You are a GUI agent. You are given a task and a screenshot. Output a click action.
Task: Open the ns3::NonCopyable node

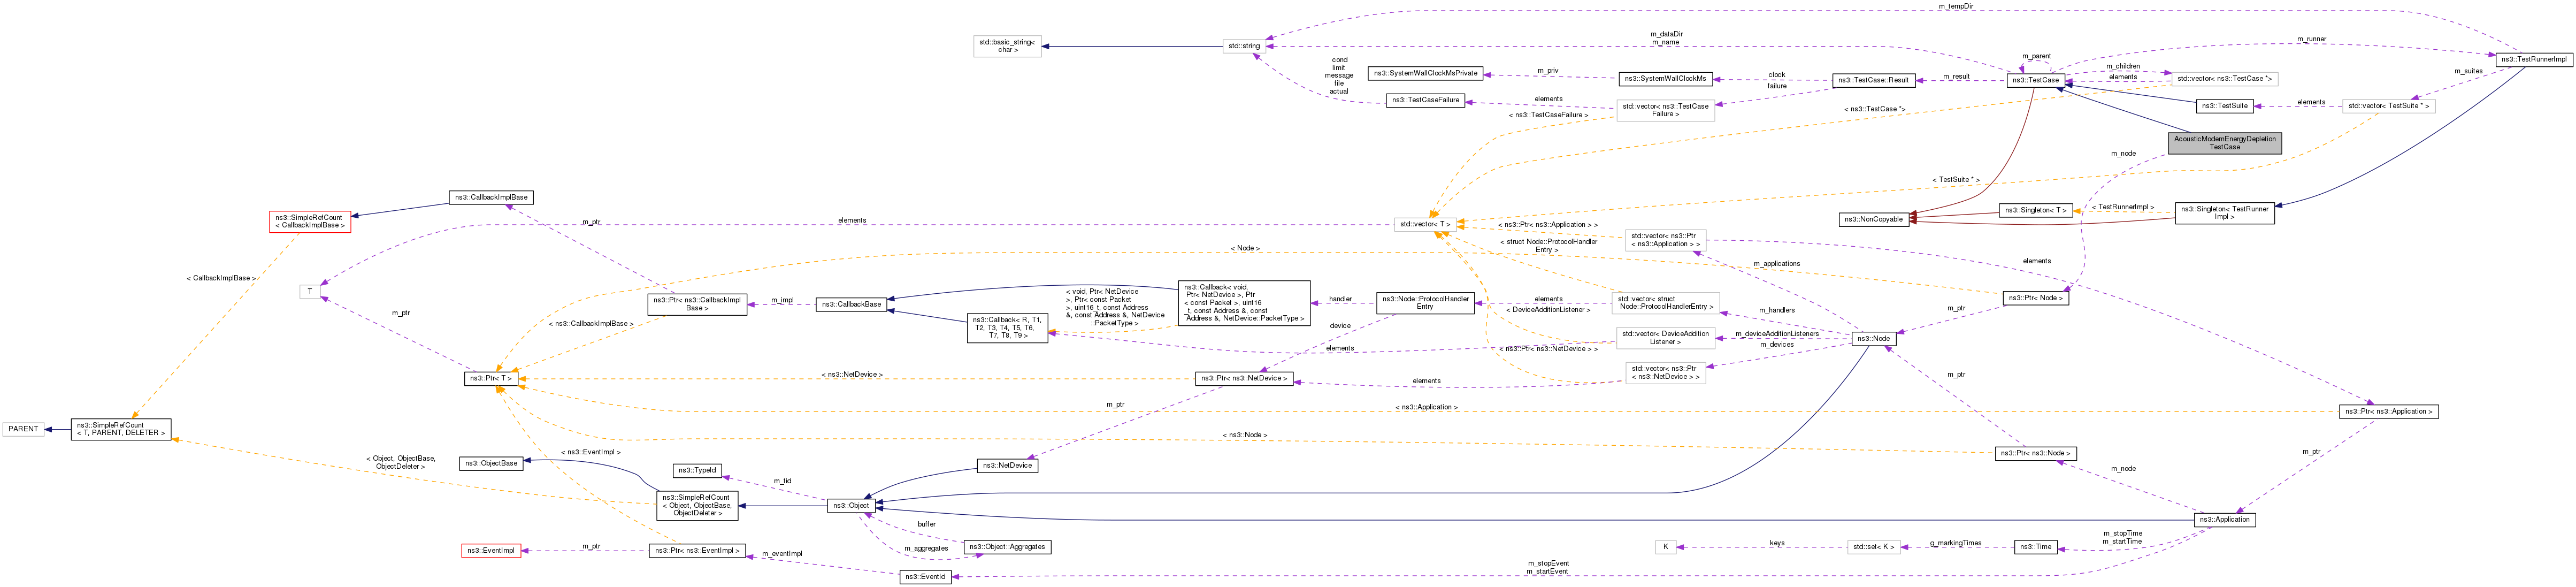[1873, 219]
